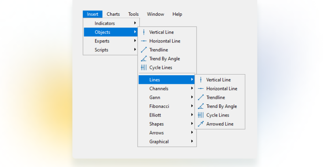This screenshot has width=330, height=167.
Task: Click Cycle Lines icon in Lines submenu
Action: pyautogui.click(x=201, y=115)
